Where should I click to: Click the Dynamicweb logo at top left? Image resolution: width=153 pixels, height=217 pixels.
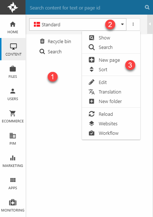coord(13,7)
